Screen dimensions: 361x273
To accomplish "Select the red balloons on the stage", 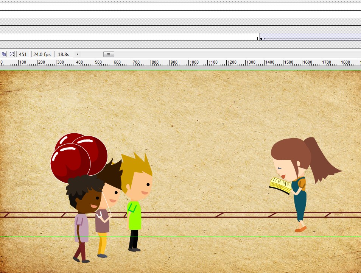I will [78, 155].
